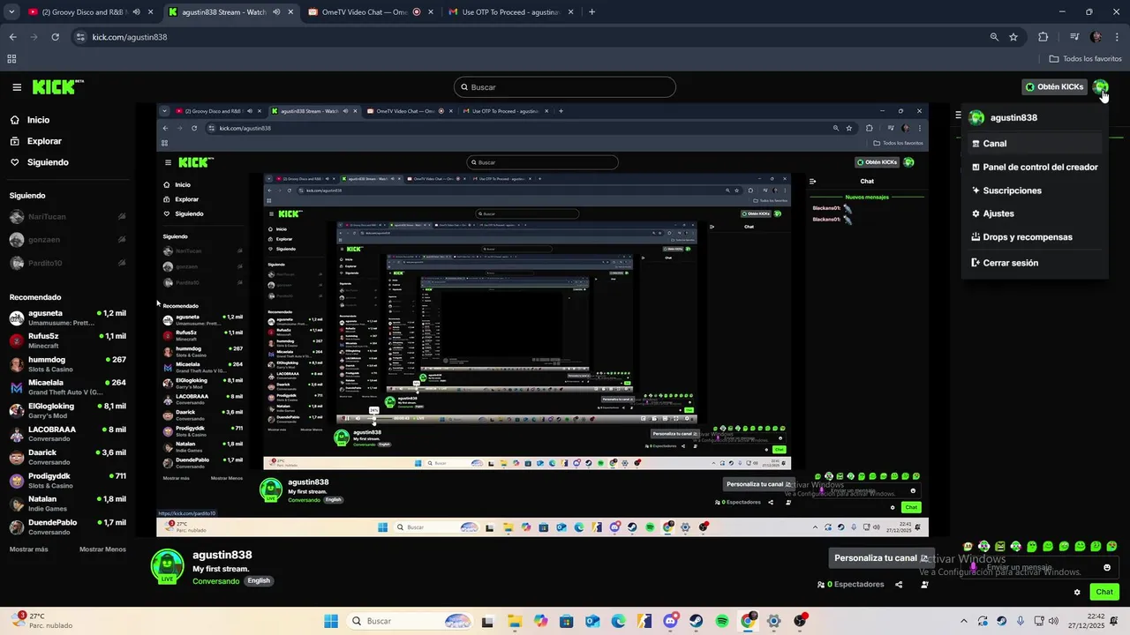
Task: Collapse recommended list with Mostrar Menos
Action: tap(102, 549)
